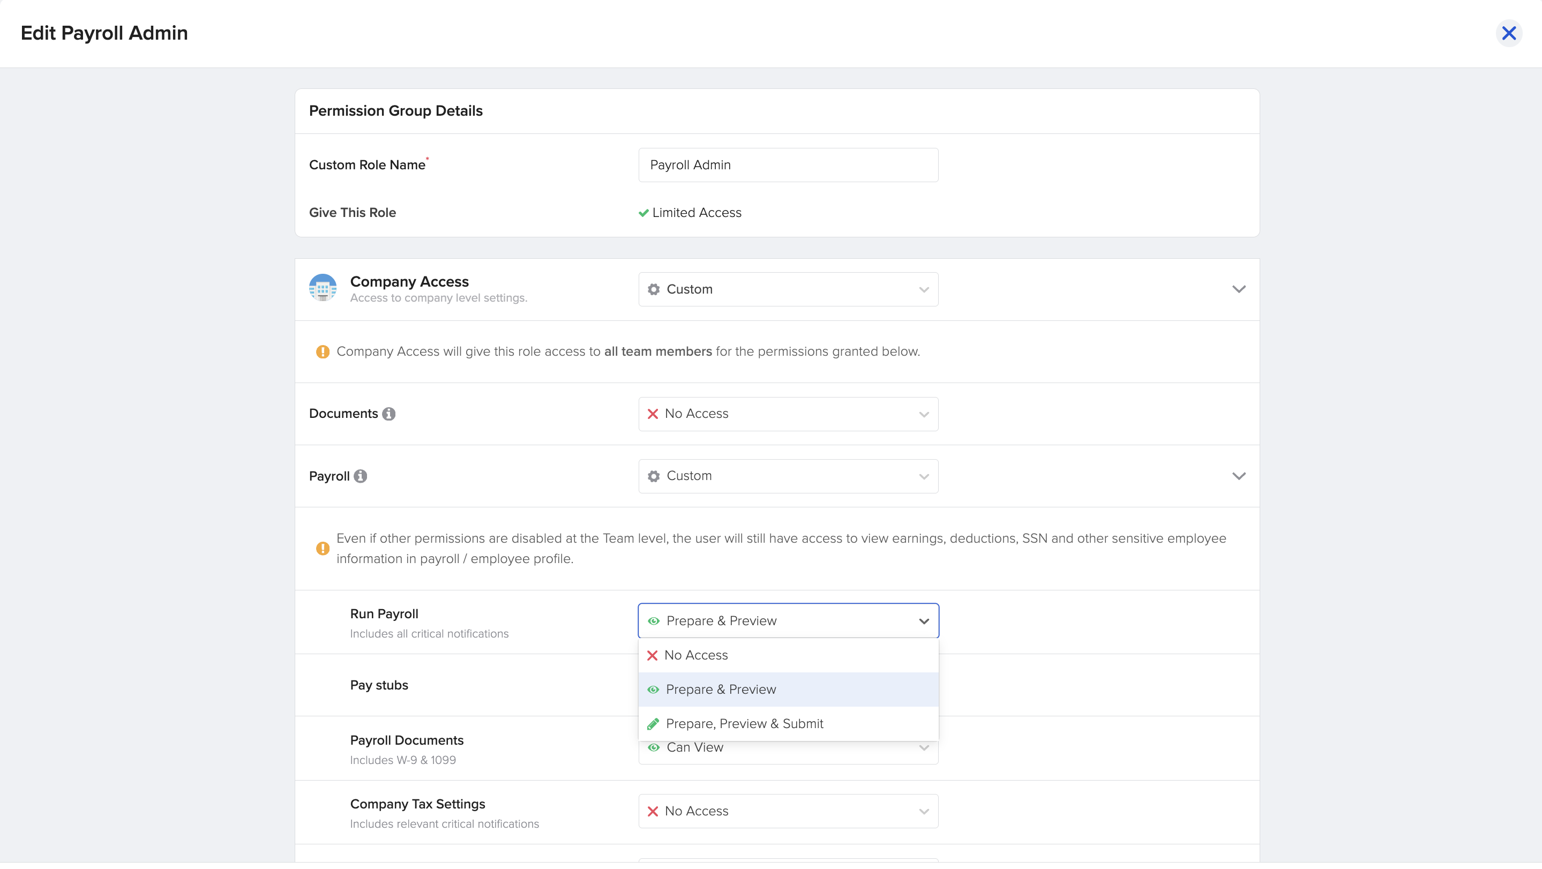
Task: Click the warning icon about sensitive employee information
Action: 323,548
